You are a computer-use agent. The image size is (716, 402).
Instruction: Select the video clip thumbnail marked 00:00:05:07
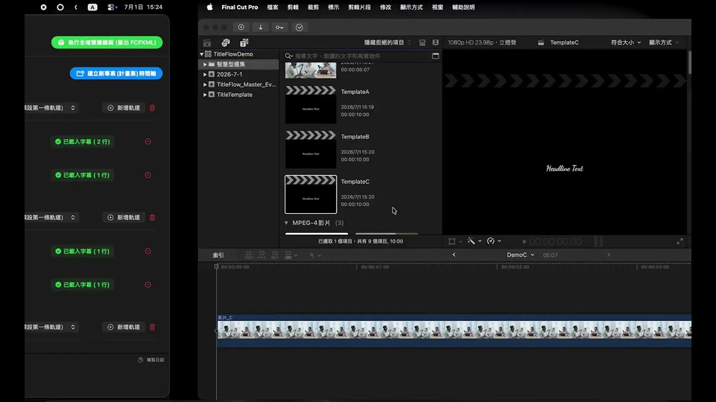point(311,70)
